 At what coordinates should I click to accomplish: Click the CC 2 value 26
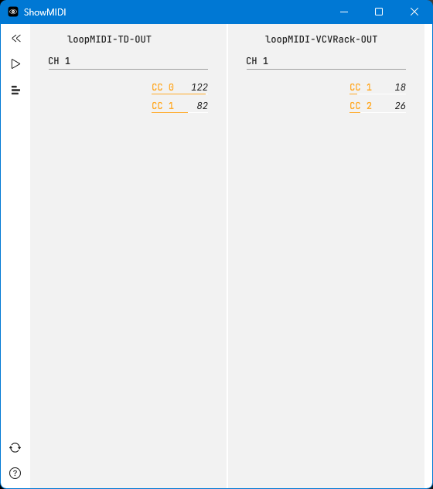click(x=401, y=106)
